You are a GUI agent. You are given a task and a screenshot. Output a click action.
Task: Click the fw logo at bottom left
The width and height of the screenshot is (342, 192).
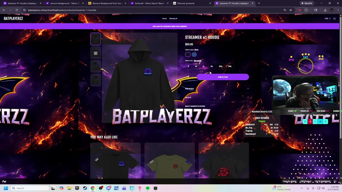pos(4,181)
